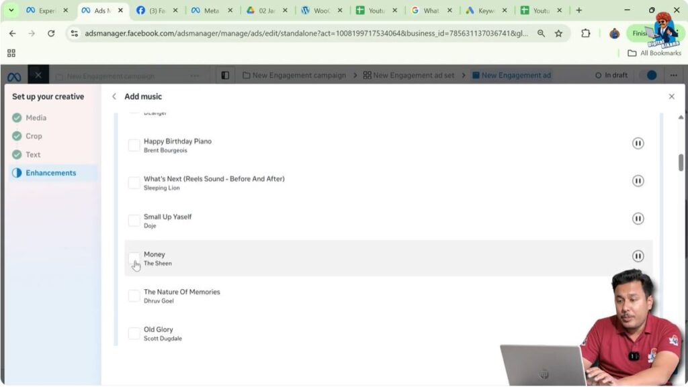The image size is (688, 387).
Task: Open the All Bookmarks folder
Action: pyautogui.click(x=654, y=53)
